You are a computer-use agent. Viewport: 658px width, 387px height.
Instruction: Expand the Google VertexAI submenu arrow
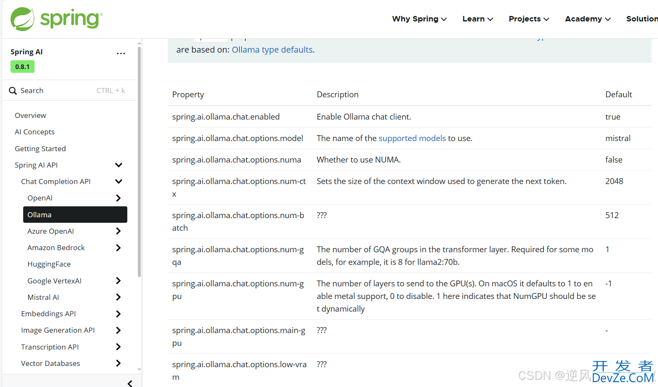(118, 281)
